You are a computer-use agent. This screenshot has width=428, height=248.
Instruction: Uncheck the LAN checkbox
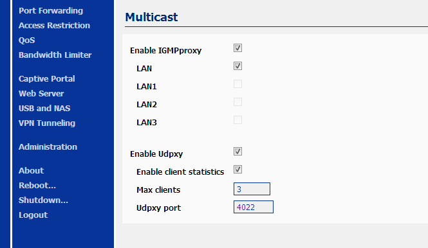pos(237,66)
